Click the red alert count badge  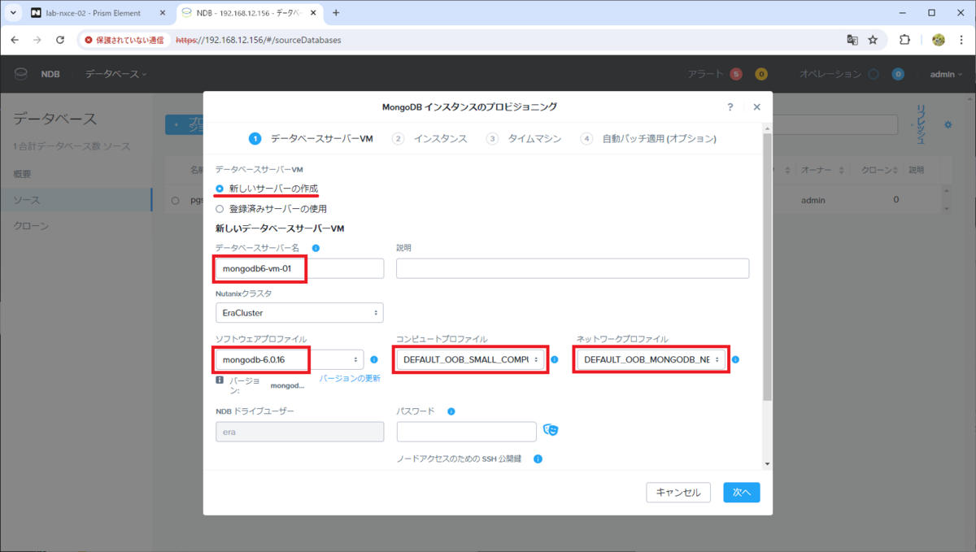(x=736, y=74)
